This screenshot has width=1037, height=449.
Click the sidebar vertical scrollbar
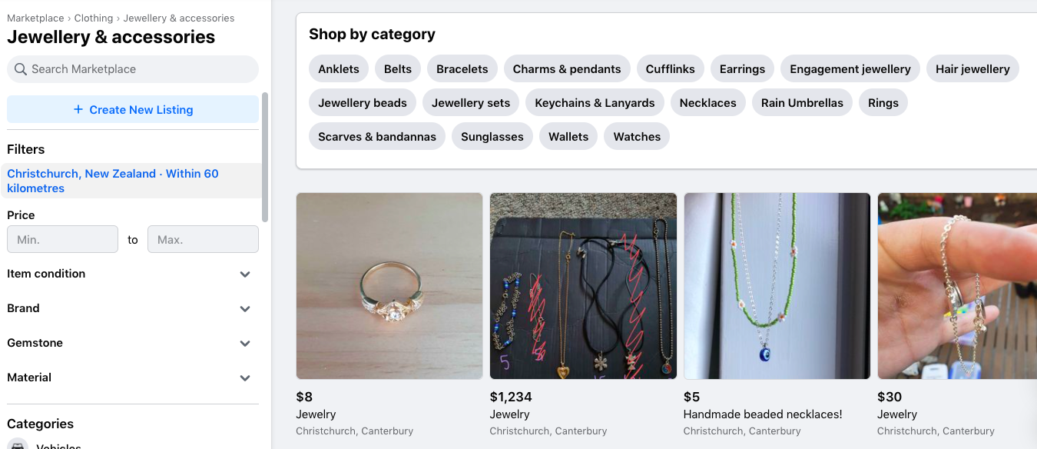(x=265, y=158)
